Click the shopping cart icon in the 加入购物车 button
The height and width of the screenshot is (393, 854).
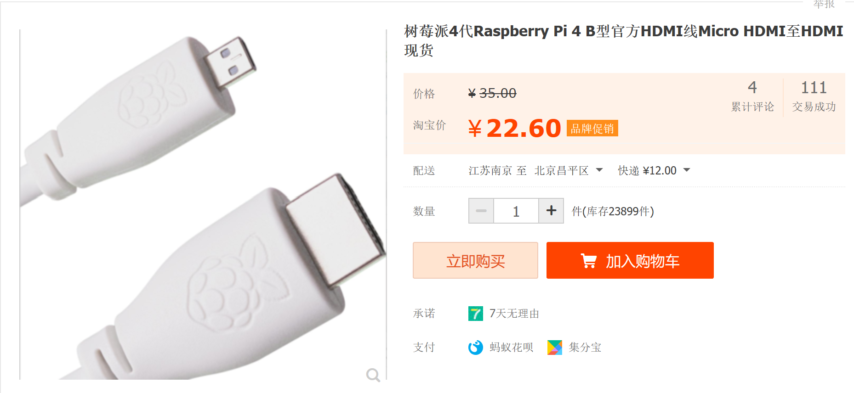pyautogui.click(x=589, y=261)
